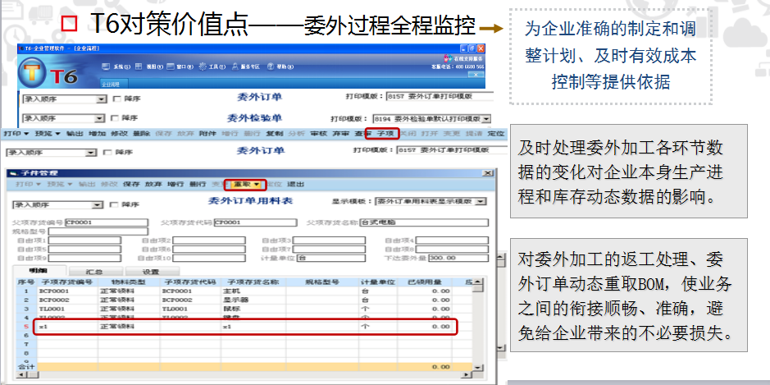Image resolution: width=770 pixels, height=385 pixels.
Task: Tick 降序 checkbox in 委外订单用料表
Action: (113, 205)
